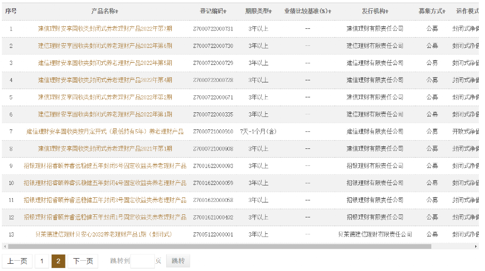This screenshot has height=271, width=485.
Task: Click scrollbar right arrow
Action: tap(476, 246)
